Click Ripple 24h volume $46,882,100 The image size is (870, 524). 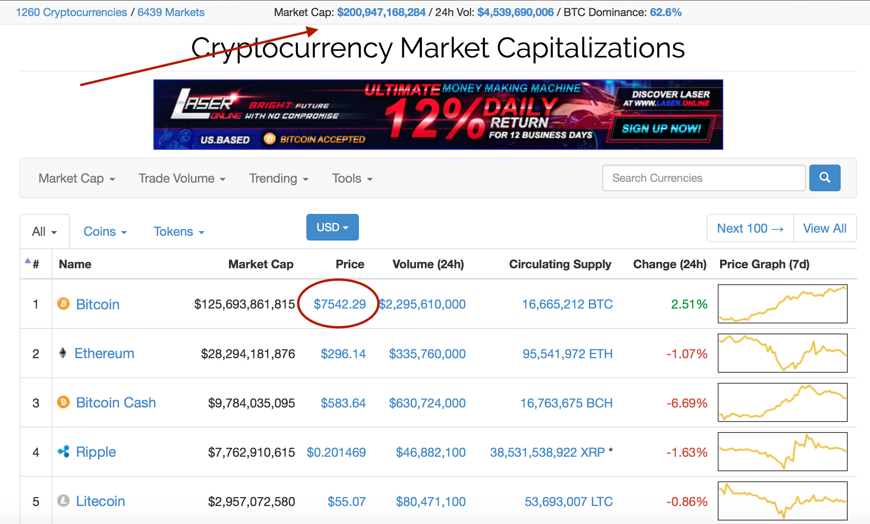coord(431,452)
